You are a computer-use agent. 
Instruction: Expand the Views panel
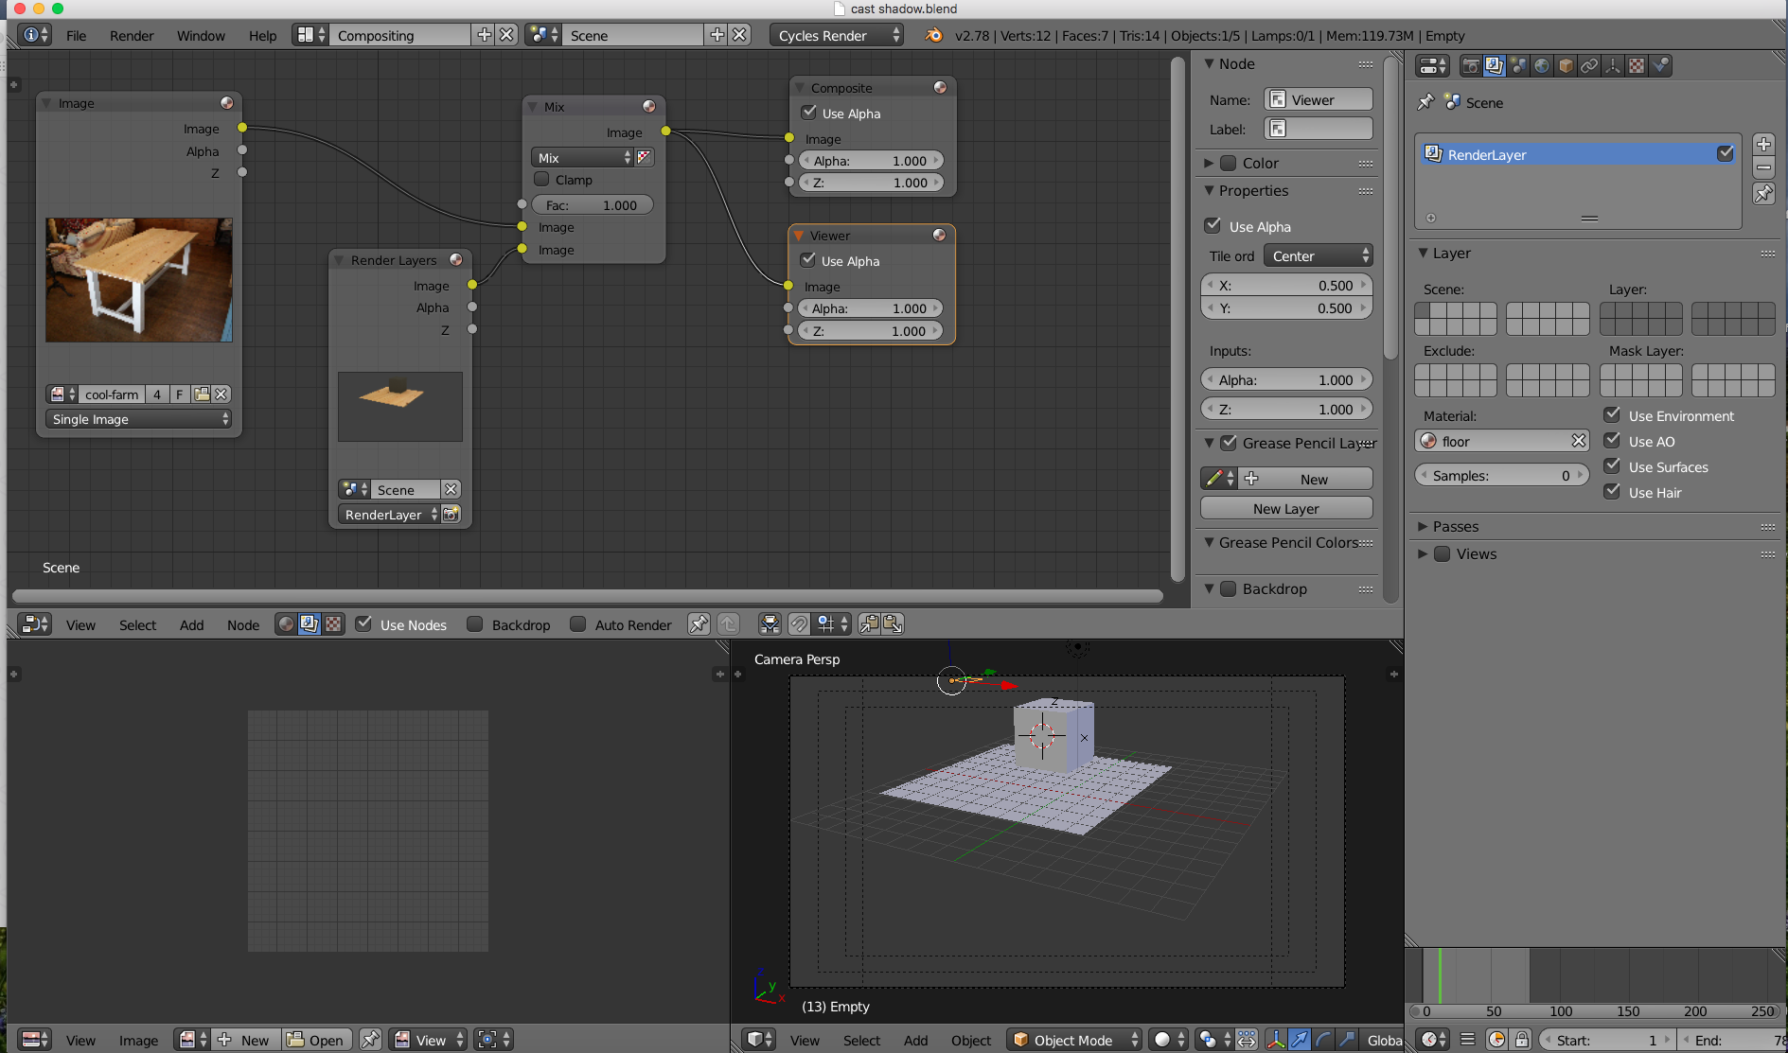click(1423, 553)
